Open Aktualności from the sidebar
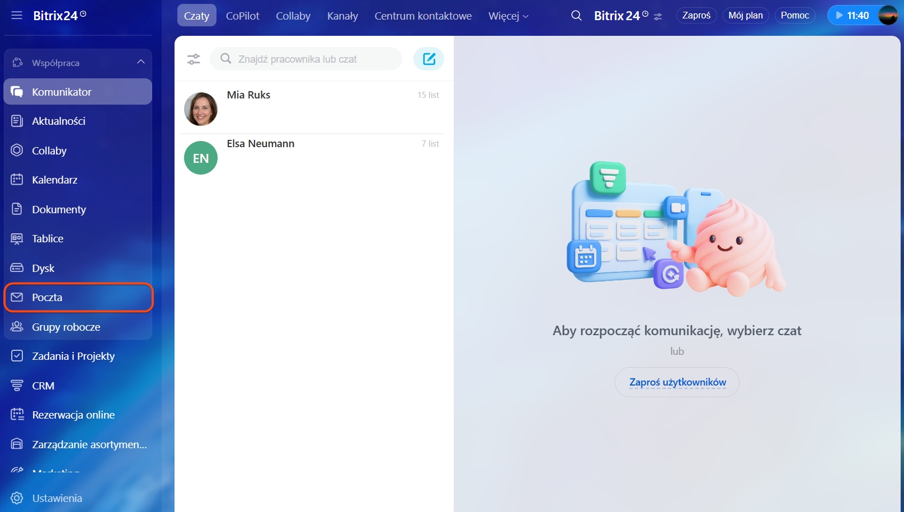The height and width of the screenshot is (512, 904). click(78, 121)
